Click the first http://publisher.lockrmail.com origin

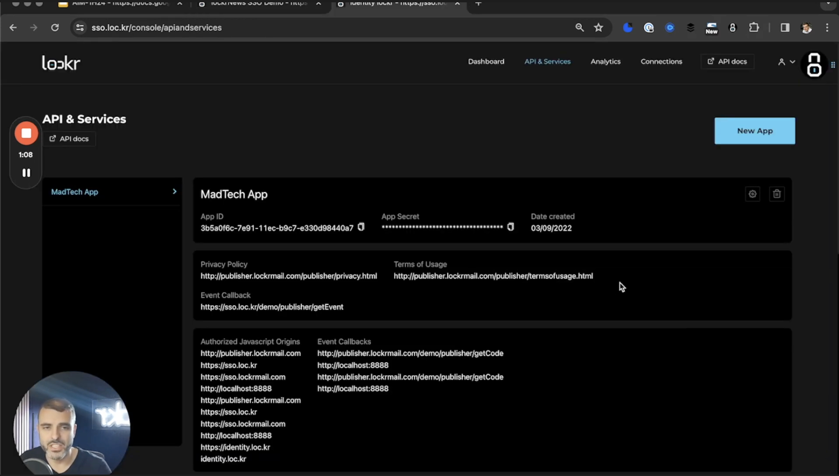point(251,353)
